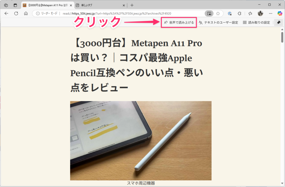Screen dimensions: 285x187
Task: Open the password/tracking shield toolbar icon
Action: [230, 13]
